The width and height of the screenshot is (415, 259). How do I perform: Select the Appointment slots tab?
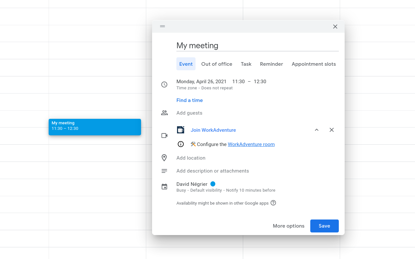click(314, 64)
